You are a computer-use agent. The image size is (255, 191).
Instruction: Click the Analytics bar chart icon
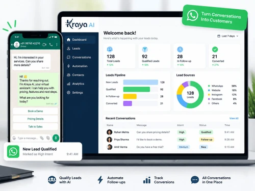68,84
